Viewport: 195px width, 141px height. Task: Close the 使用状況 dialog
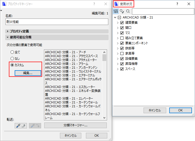click(189, 4)
